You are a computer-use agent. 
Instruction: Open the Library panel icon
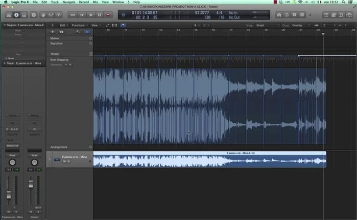coord(8,15)
